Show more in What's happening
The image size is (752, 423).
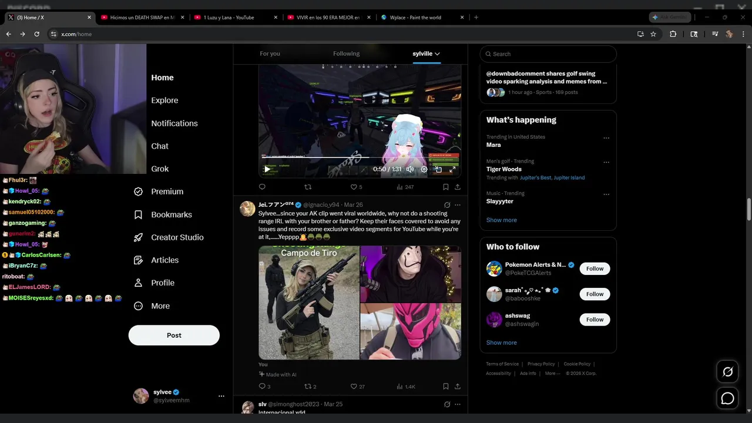click(x=502, y=220)
